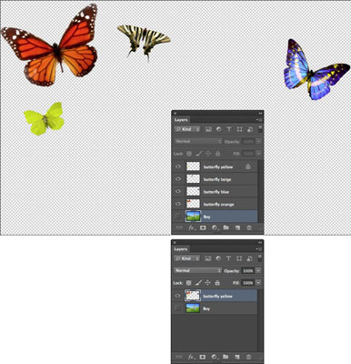Viewport: 351px width, 364px height.
Task: Click delete layer trash icon in five-layer panel
Action: (x=249, y=227)
